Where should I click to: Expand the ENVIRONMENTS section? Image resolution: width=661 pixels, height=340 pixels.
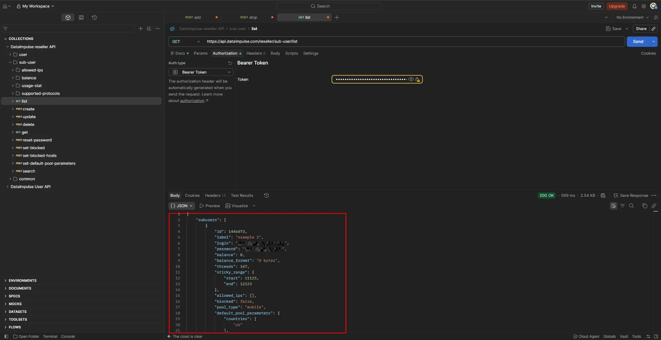(x=5, y=281)
